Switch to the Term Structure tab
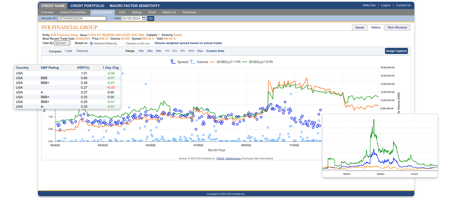Viewport: 452px width, 198px height. coord(397,28)
